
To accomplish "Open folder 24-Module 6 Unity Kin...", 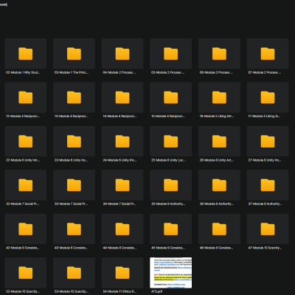I will pos(122,142).
